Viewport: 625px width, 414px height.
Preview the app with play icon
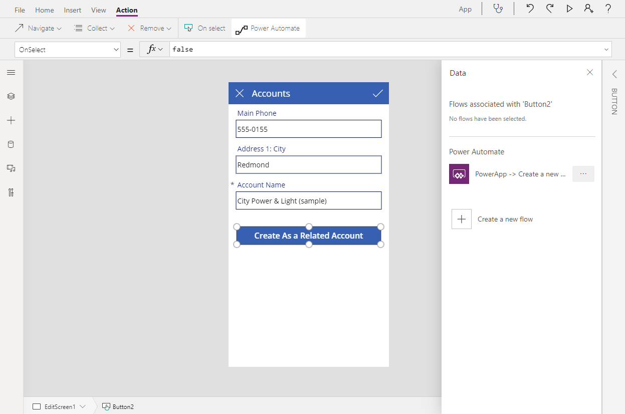pyautogui.click(x=569, y=9)
